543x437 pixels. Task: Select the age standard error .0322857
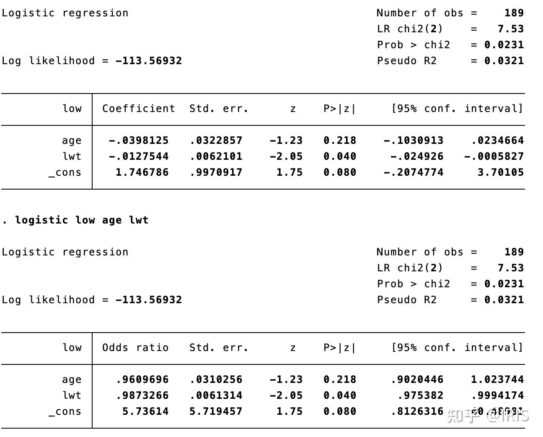click(216, 140)
